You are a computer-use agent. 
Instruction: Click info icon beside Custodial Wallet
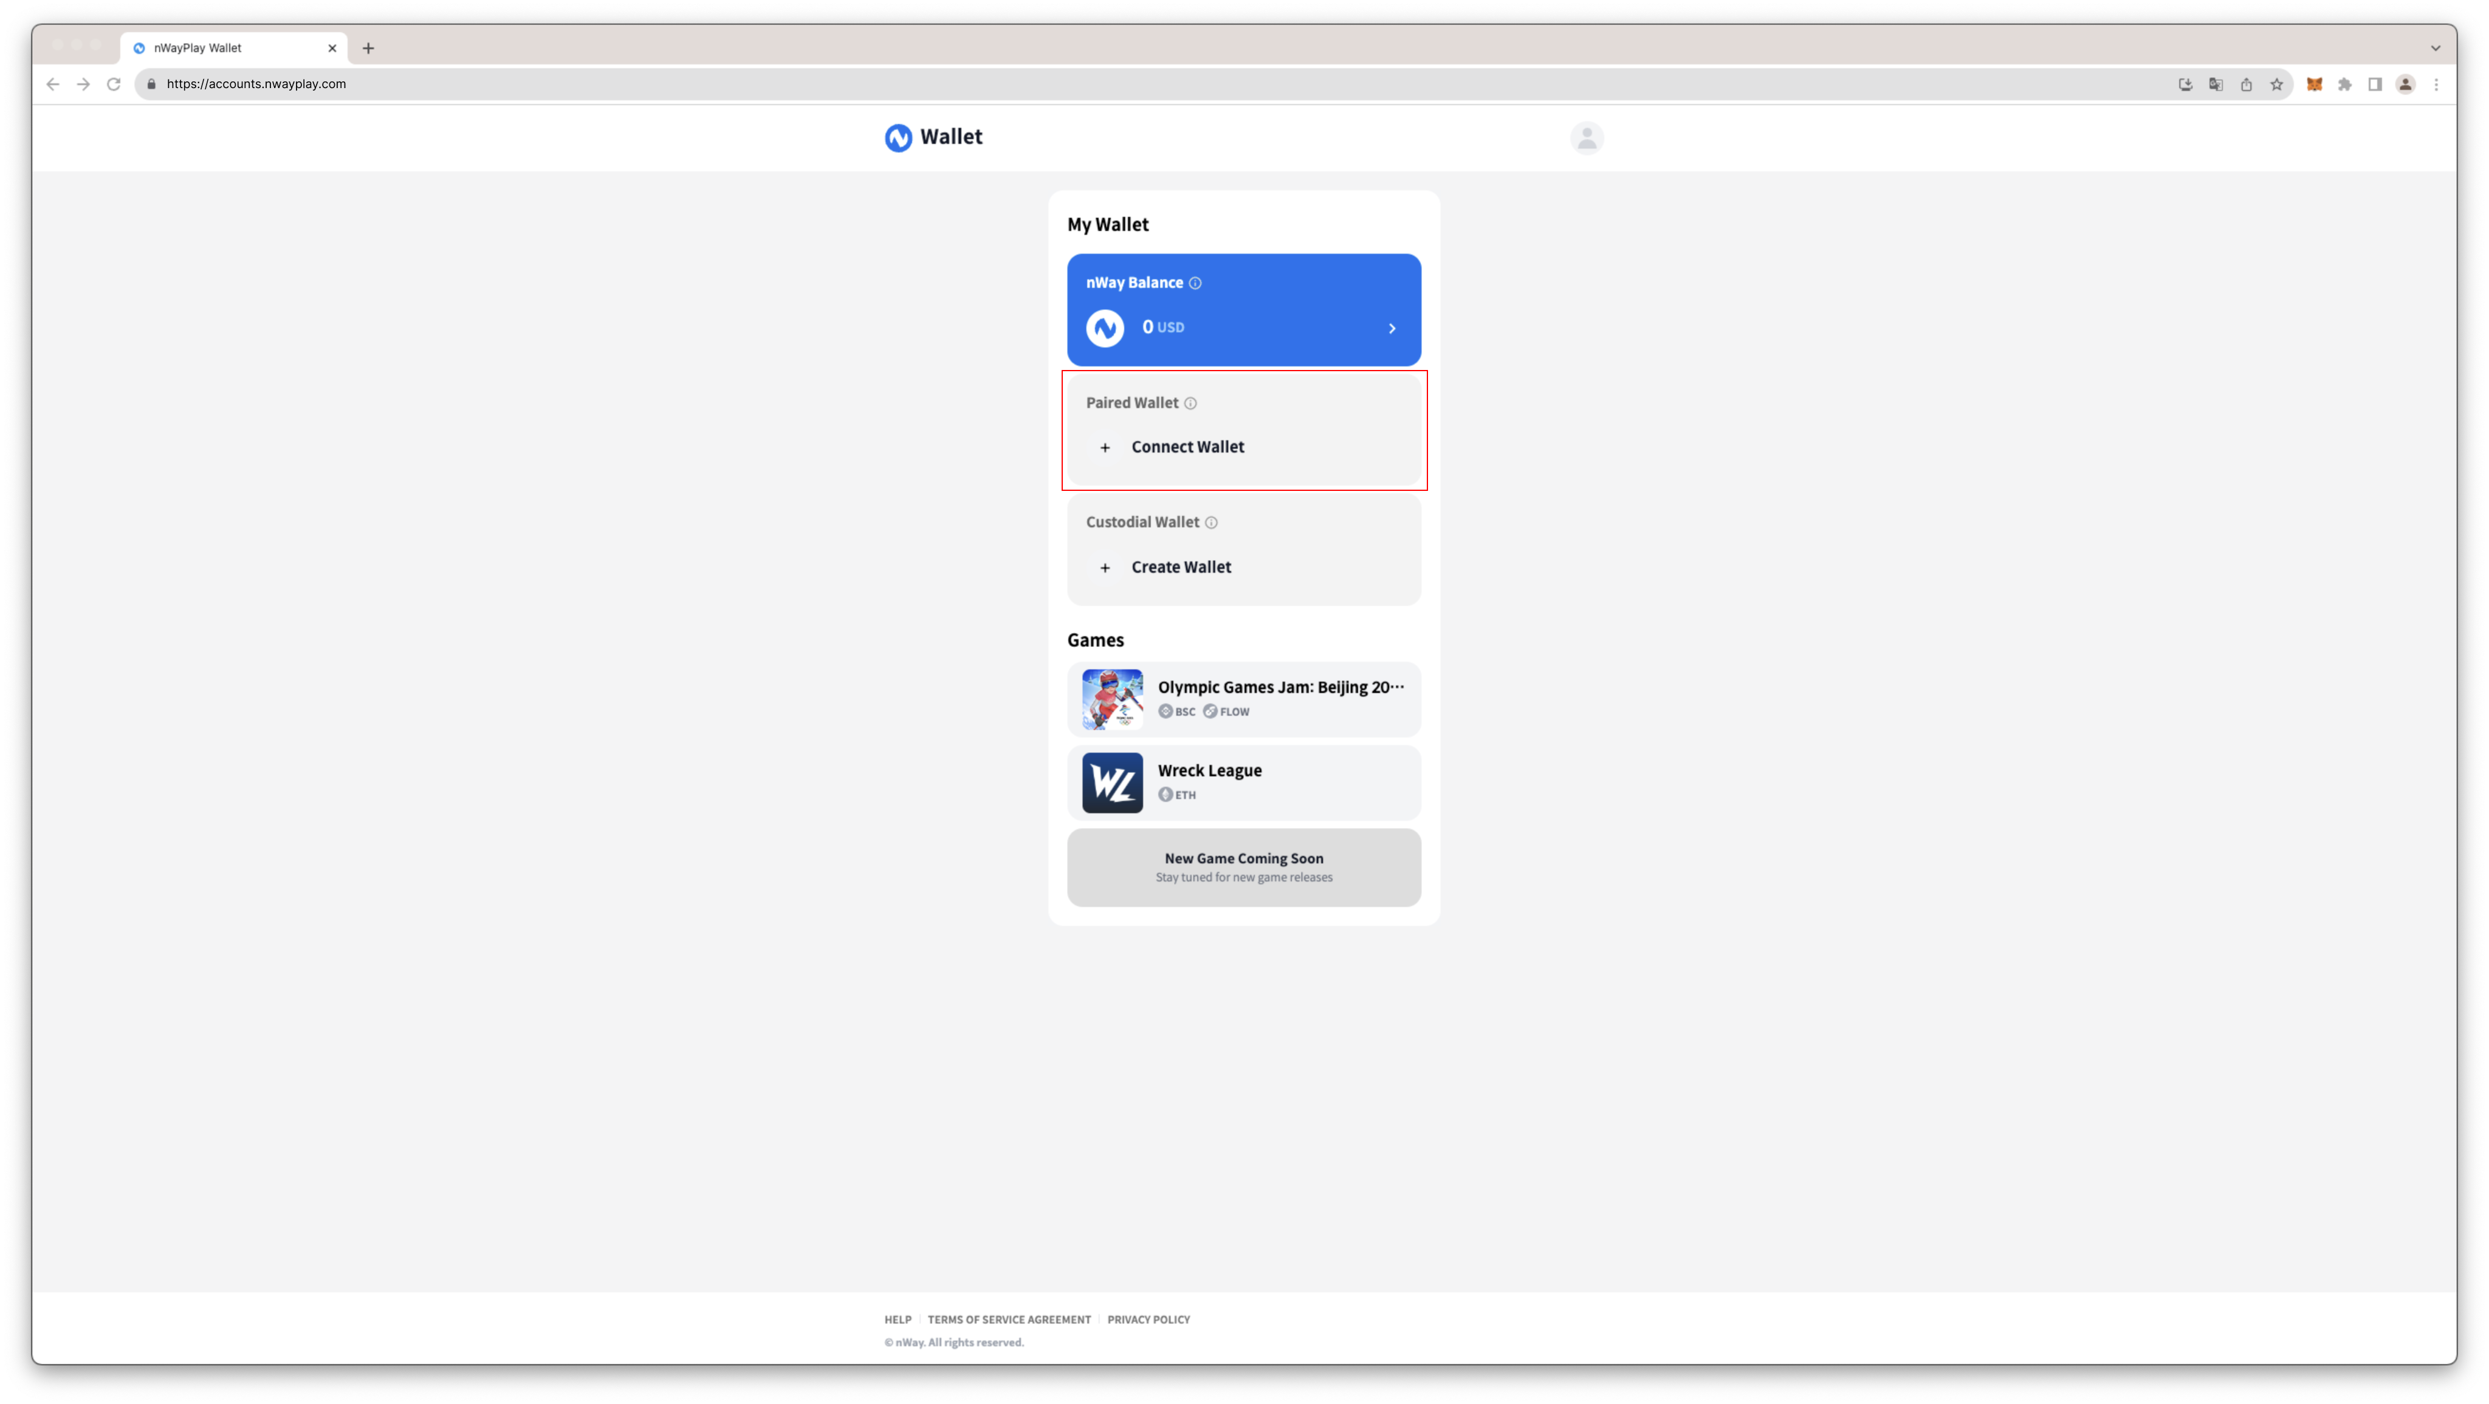[x=1210, y=522]
